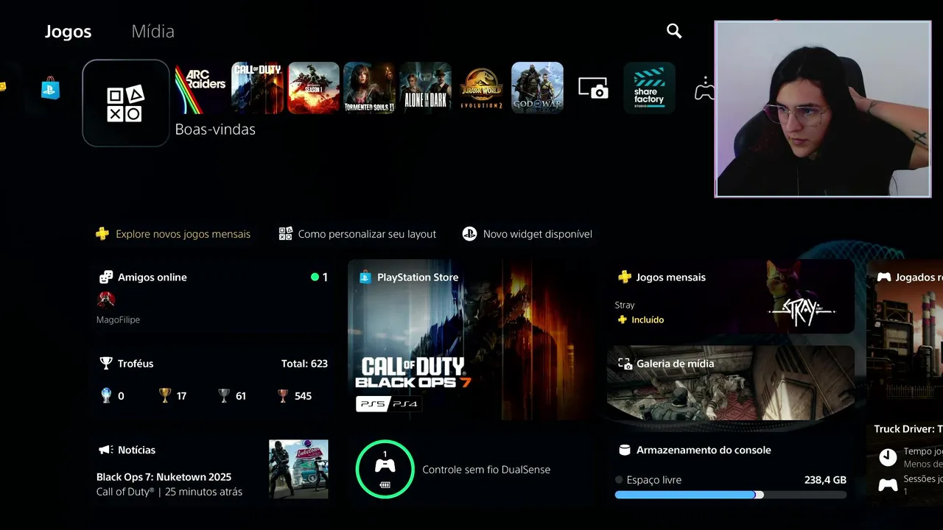Open the God of War tile
This screenshot has width=943, height=530.
click(x=537, y=88)
